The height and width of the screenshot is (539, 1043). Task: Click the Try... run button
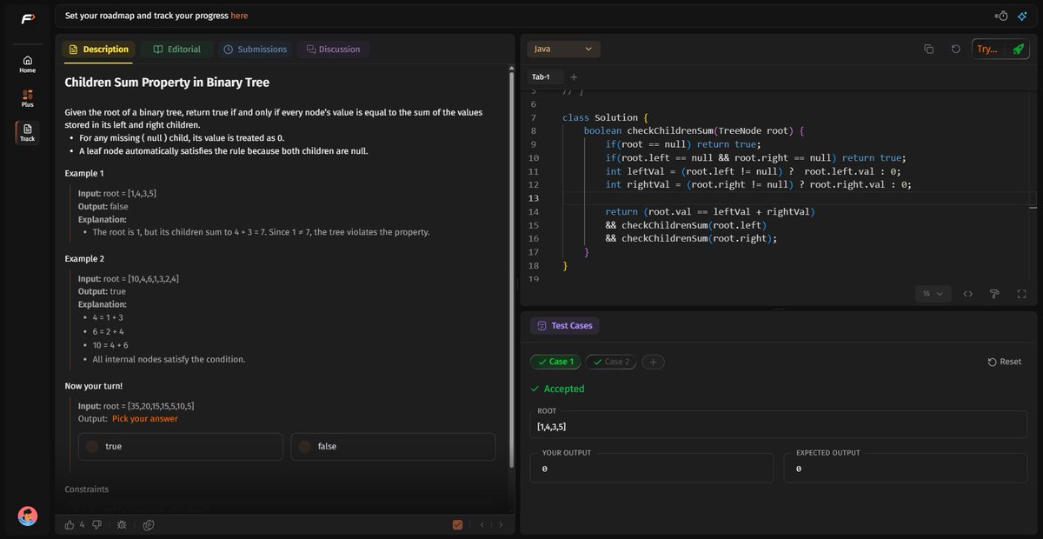[988, 50]
